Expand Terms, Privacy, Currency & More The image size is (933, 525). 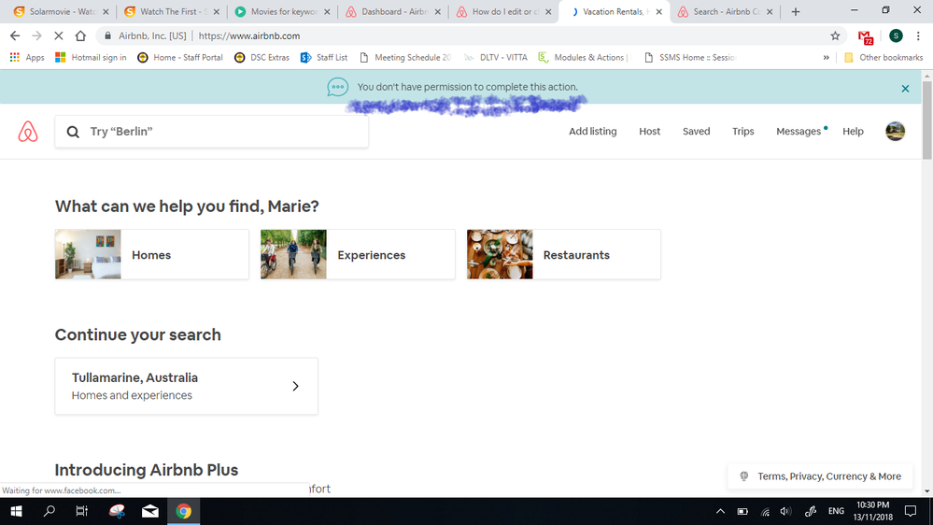coord(821,476)
